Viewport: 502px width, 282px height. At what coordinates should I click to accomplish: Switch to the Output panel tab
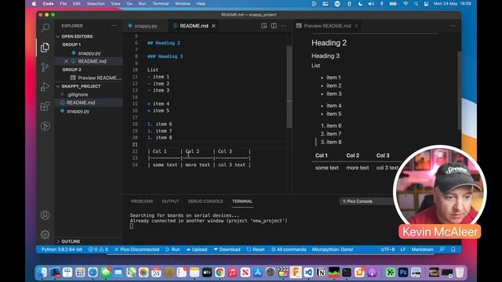pos(170,201)
